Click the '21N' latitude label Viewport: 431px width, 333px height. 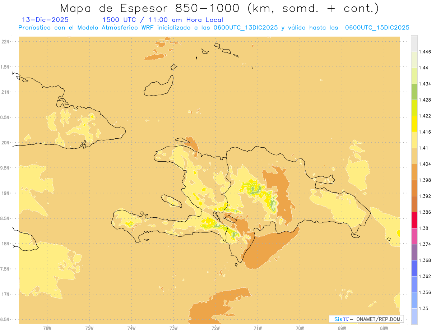[6, 92]
